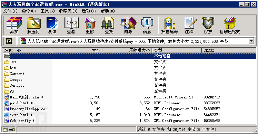
Task: Expand the address path dropdown arrow
Action: (251, 41)
